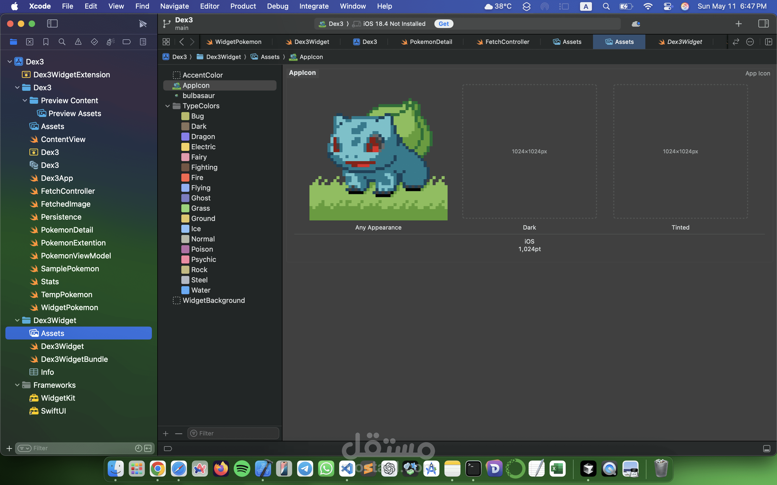
Task: Open the Find navigator magnifier icon
Action: pos(62,42)
